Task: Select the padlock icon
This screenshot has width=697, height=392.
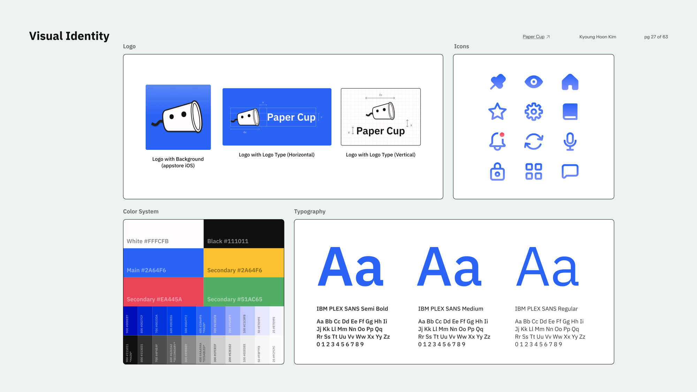Action: (x=497, y=171)
